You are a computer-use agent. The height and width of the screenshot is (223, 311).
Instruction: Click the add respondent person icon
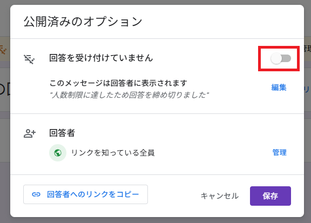coord(30,133)
